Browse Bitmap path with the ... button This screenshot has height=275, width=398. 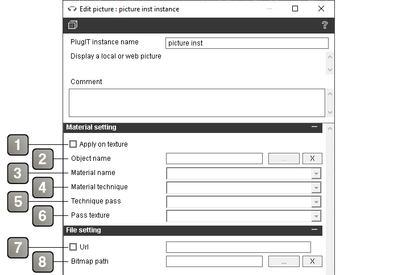pyautogui.click(x=284, y=261)
